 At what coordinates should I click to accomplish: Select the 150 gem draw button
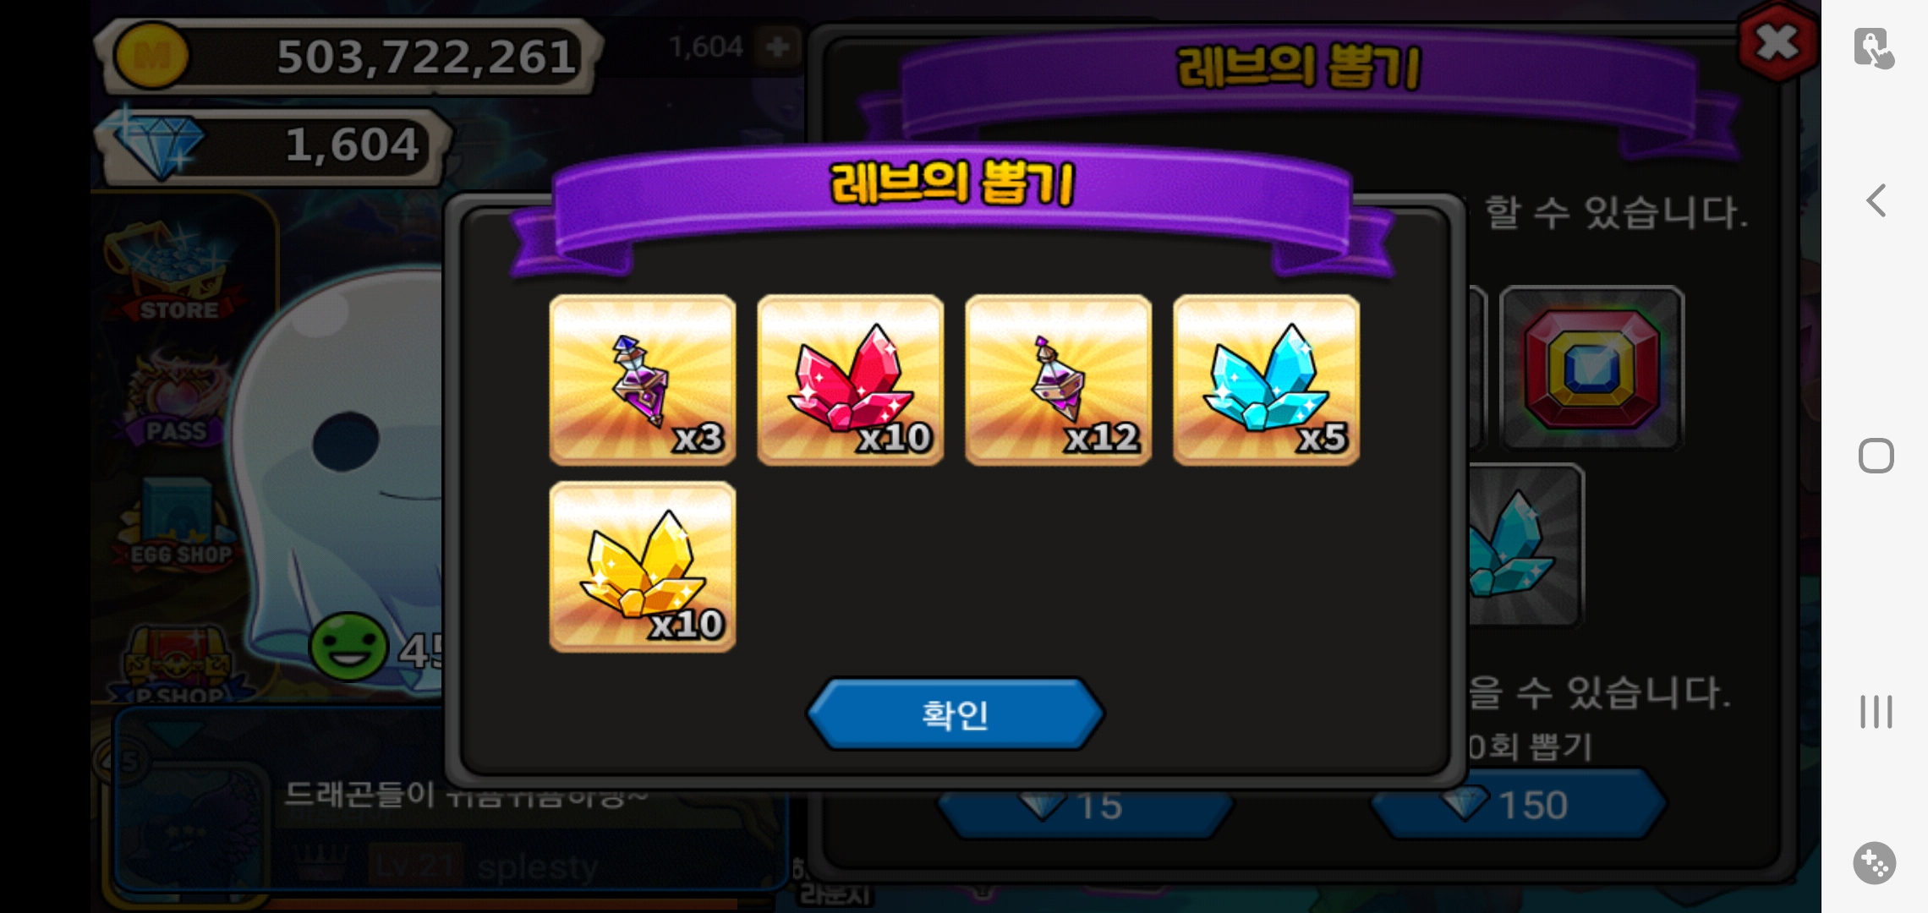coord(1518,805)
